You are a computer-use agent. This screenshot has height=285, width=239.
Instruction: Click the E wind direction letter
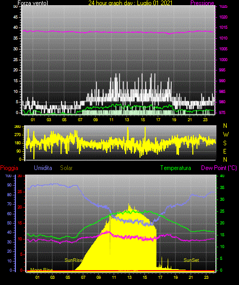coord(225,151)
